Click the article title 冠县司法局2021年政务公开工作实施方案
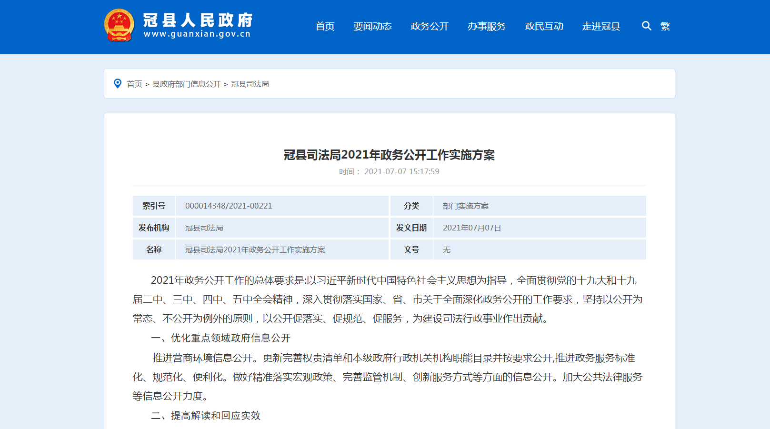The height and width of the screenshot is (429, 770). point(389,155)
